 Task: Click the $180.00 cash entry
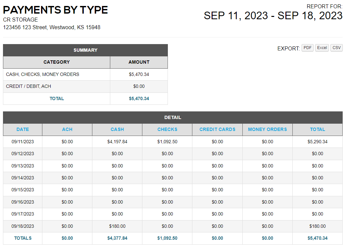(117, 226)
